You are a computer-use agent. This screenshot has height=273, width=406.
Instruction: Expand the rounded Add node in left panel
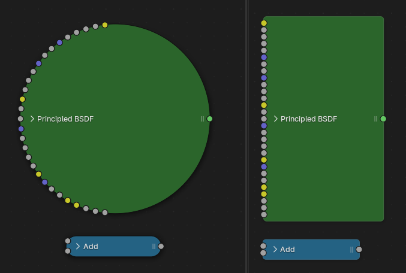click(x=78, y=246)
